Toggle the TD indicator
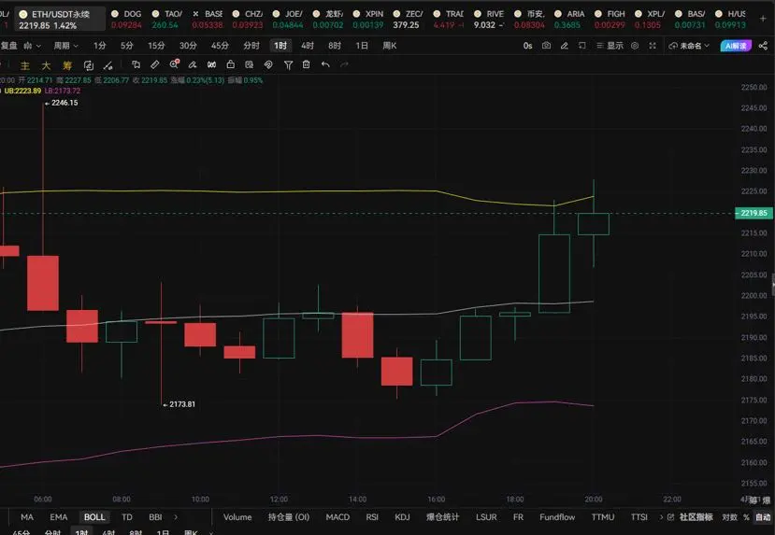This screenshot has width=775, height=535. 127,516
